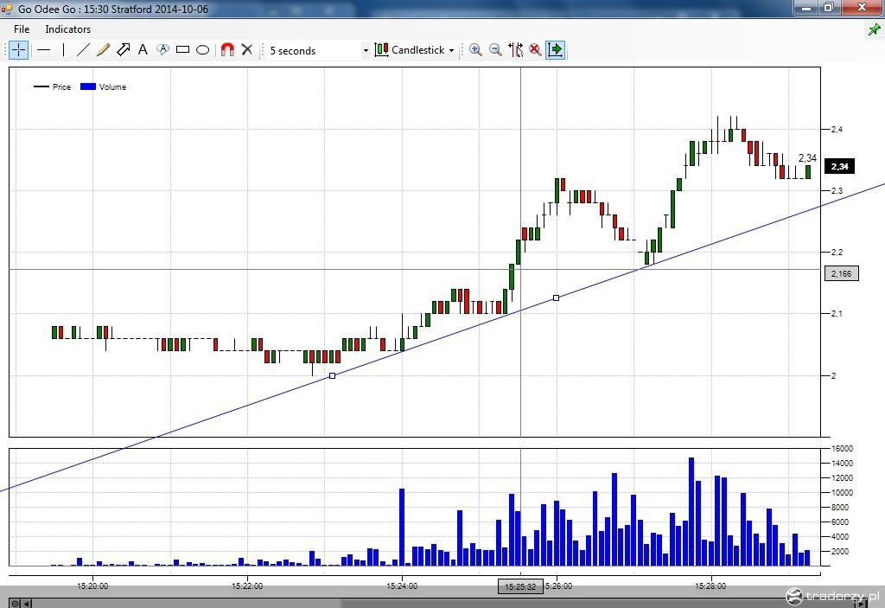Select the vertical line drawing tool

tap(63, 49)
